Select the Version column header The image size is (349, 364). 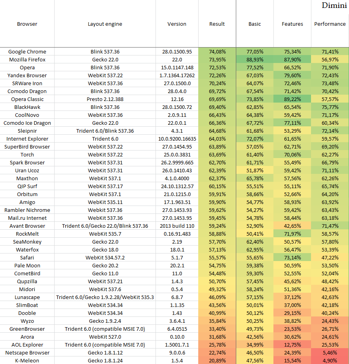[x=177, y=24]
